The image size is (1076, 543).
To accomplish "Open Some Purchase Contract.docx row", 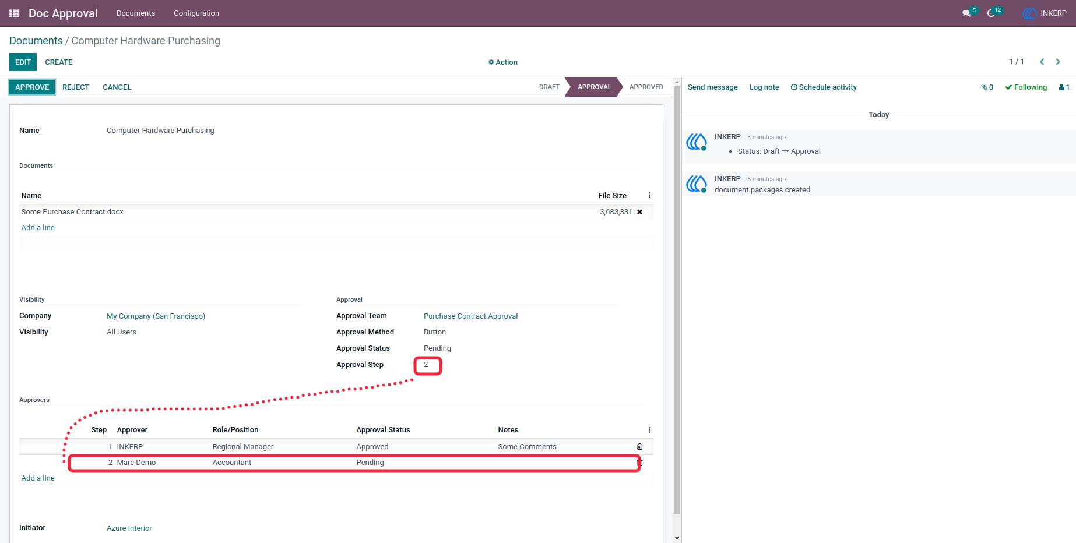I will click(x=336, y=212).
